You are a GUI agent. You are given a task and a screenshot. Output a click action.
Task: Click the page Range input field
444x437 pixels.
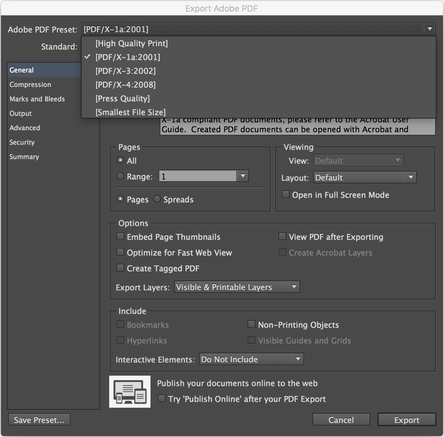click(198, 176)
